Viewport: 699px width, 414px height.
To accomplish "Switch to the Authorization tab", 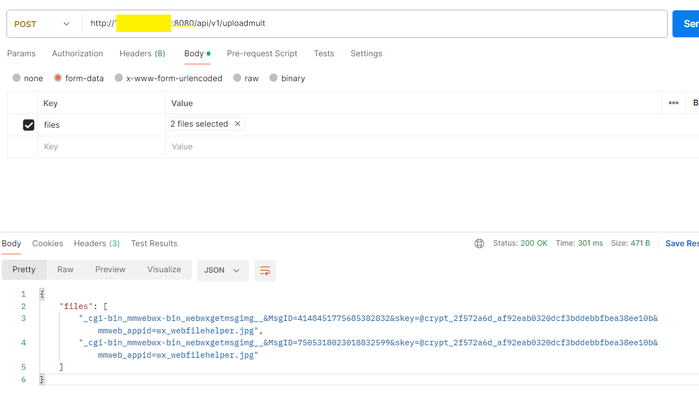I will tap(77, 54).
